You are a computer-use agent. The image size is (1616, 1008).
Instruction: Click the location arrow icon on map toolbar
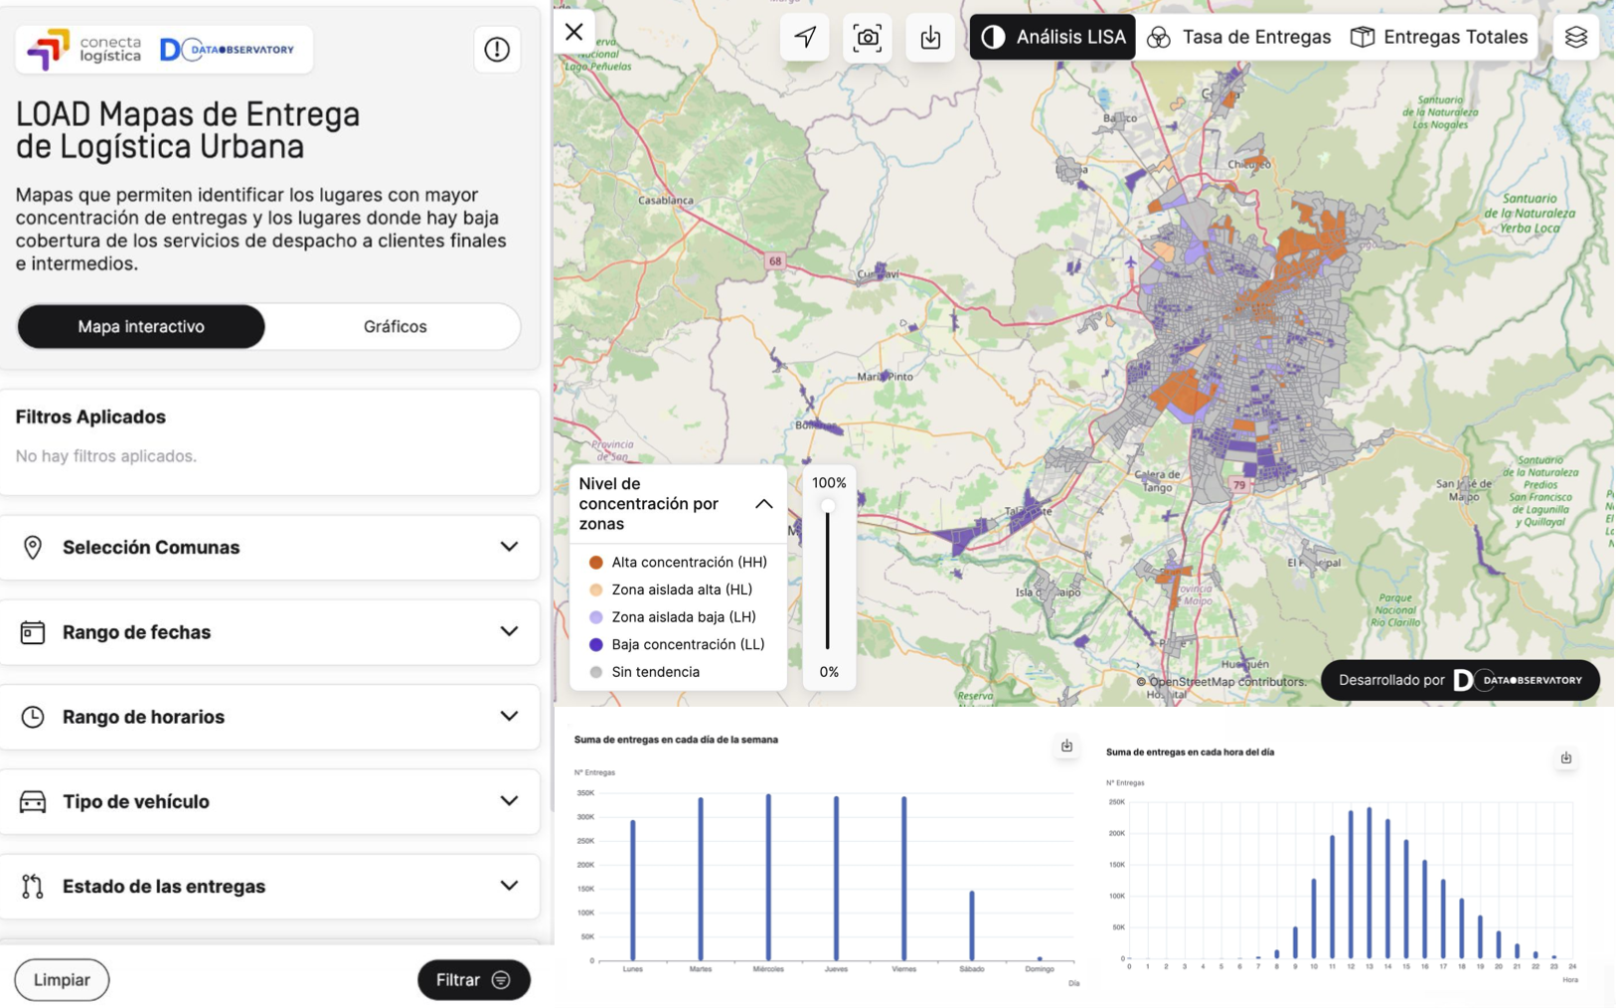(x=804, y=38)
